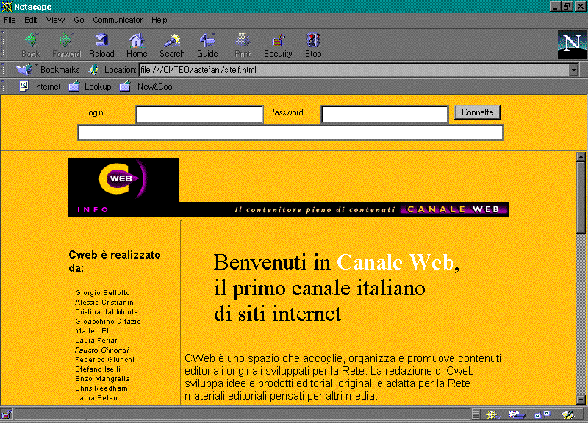Viewport: 588px width, 423px height.
Task: Click the name Cristina dal Monte
Action: click(107, 311)
